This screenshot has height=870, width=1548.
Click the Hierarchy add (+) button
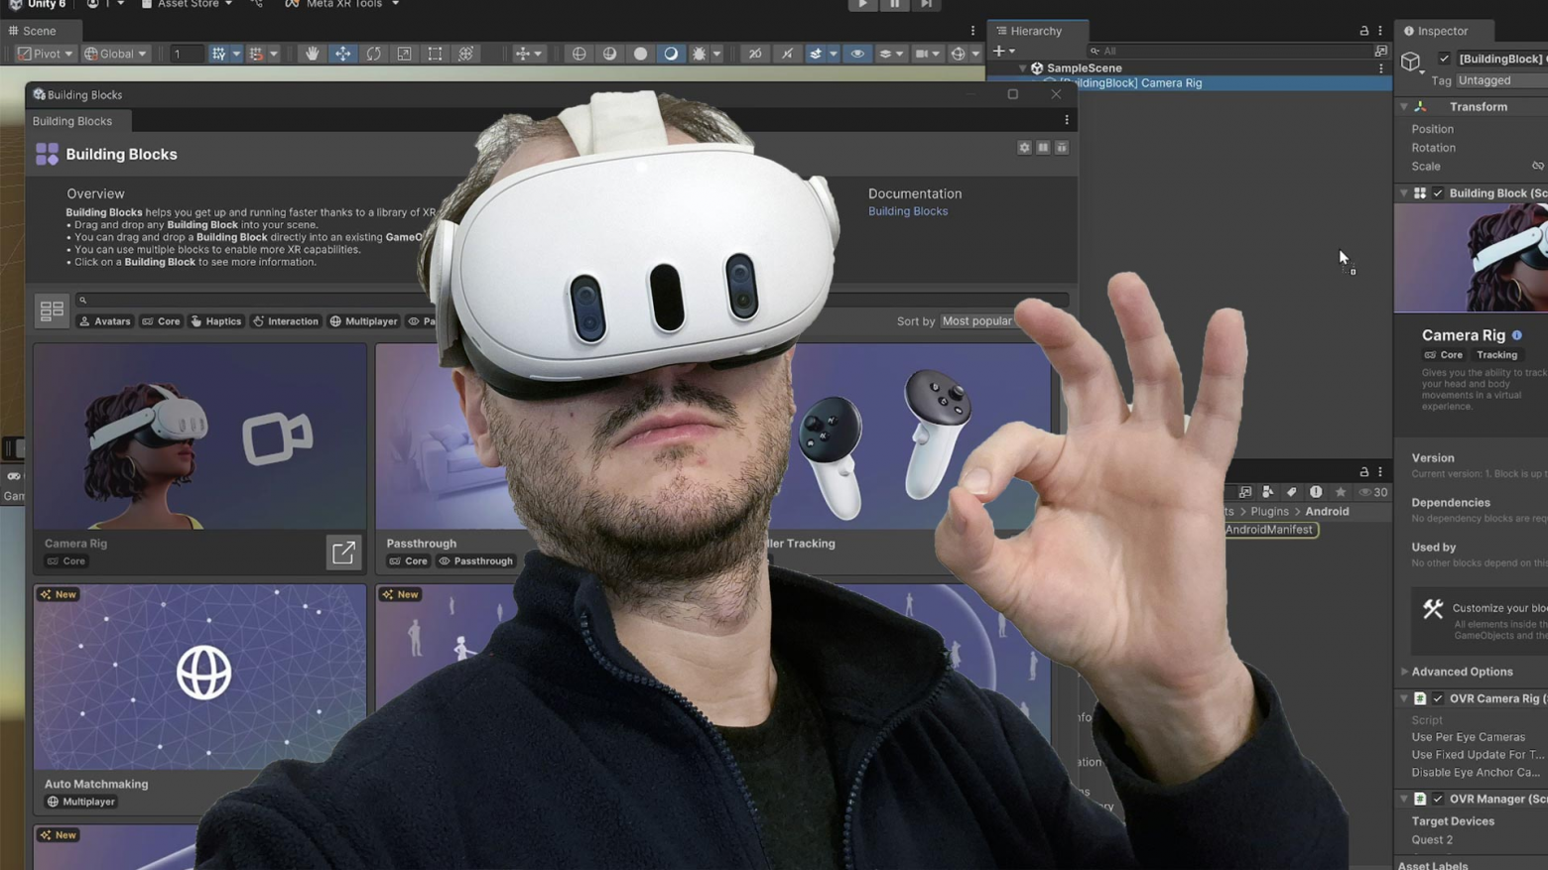(999, 51)
